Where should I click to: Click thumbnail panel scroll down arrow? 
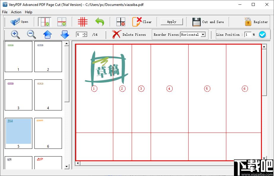coord(67,167)
